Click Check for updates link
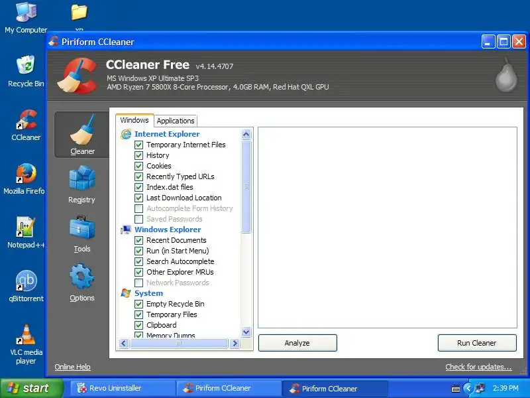 478,367
